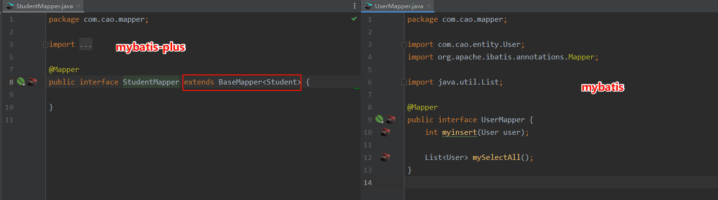Click 'java.util.List' import text

click(468, 82)
